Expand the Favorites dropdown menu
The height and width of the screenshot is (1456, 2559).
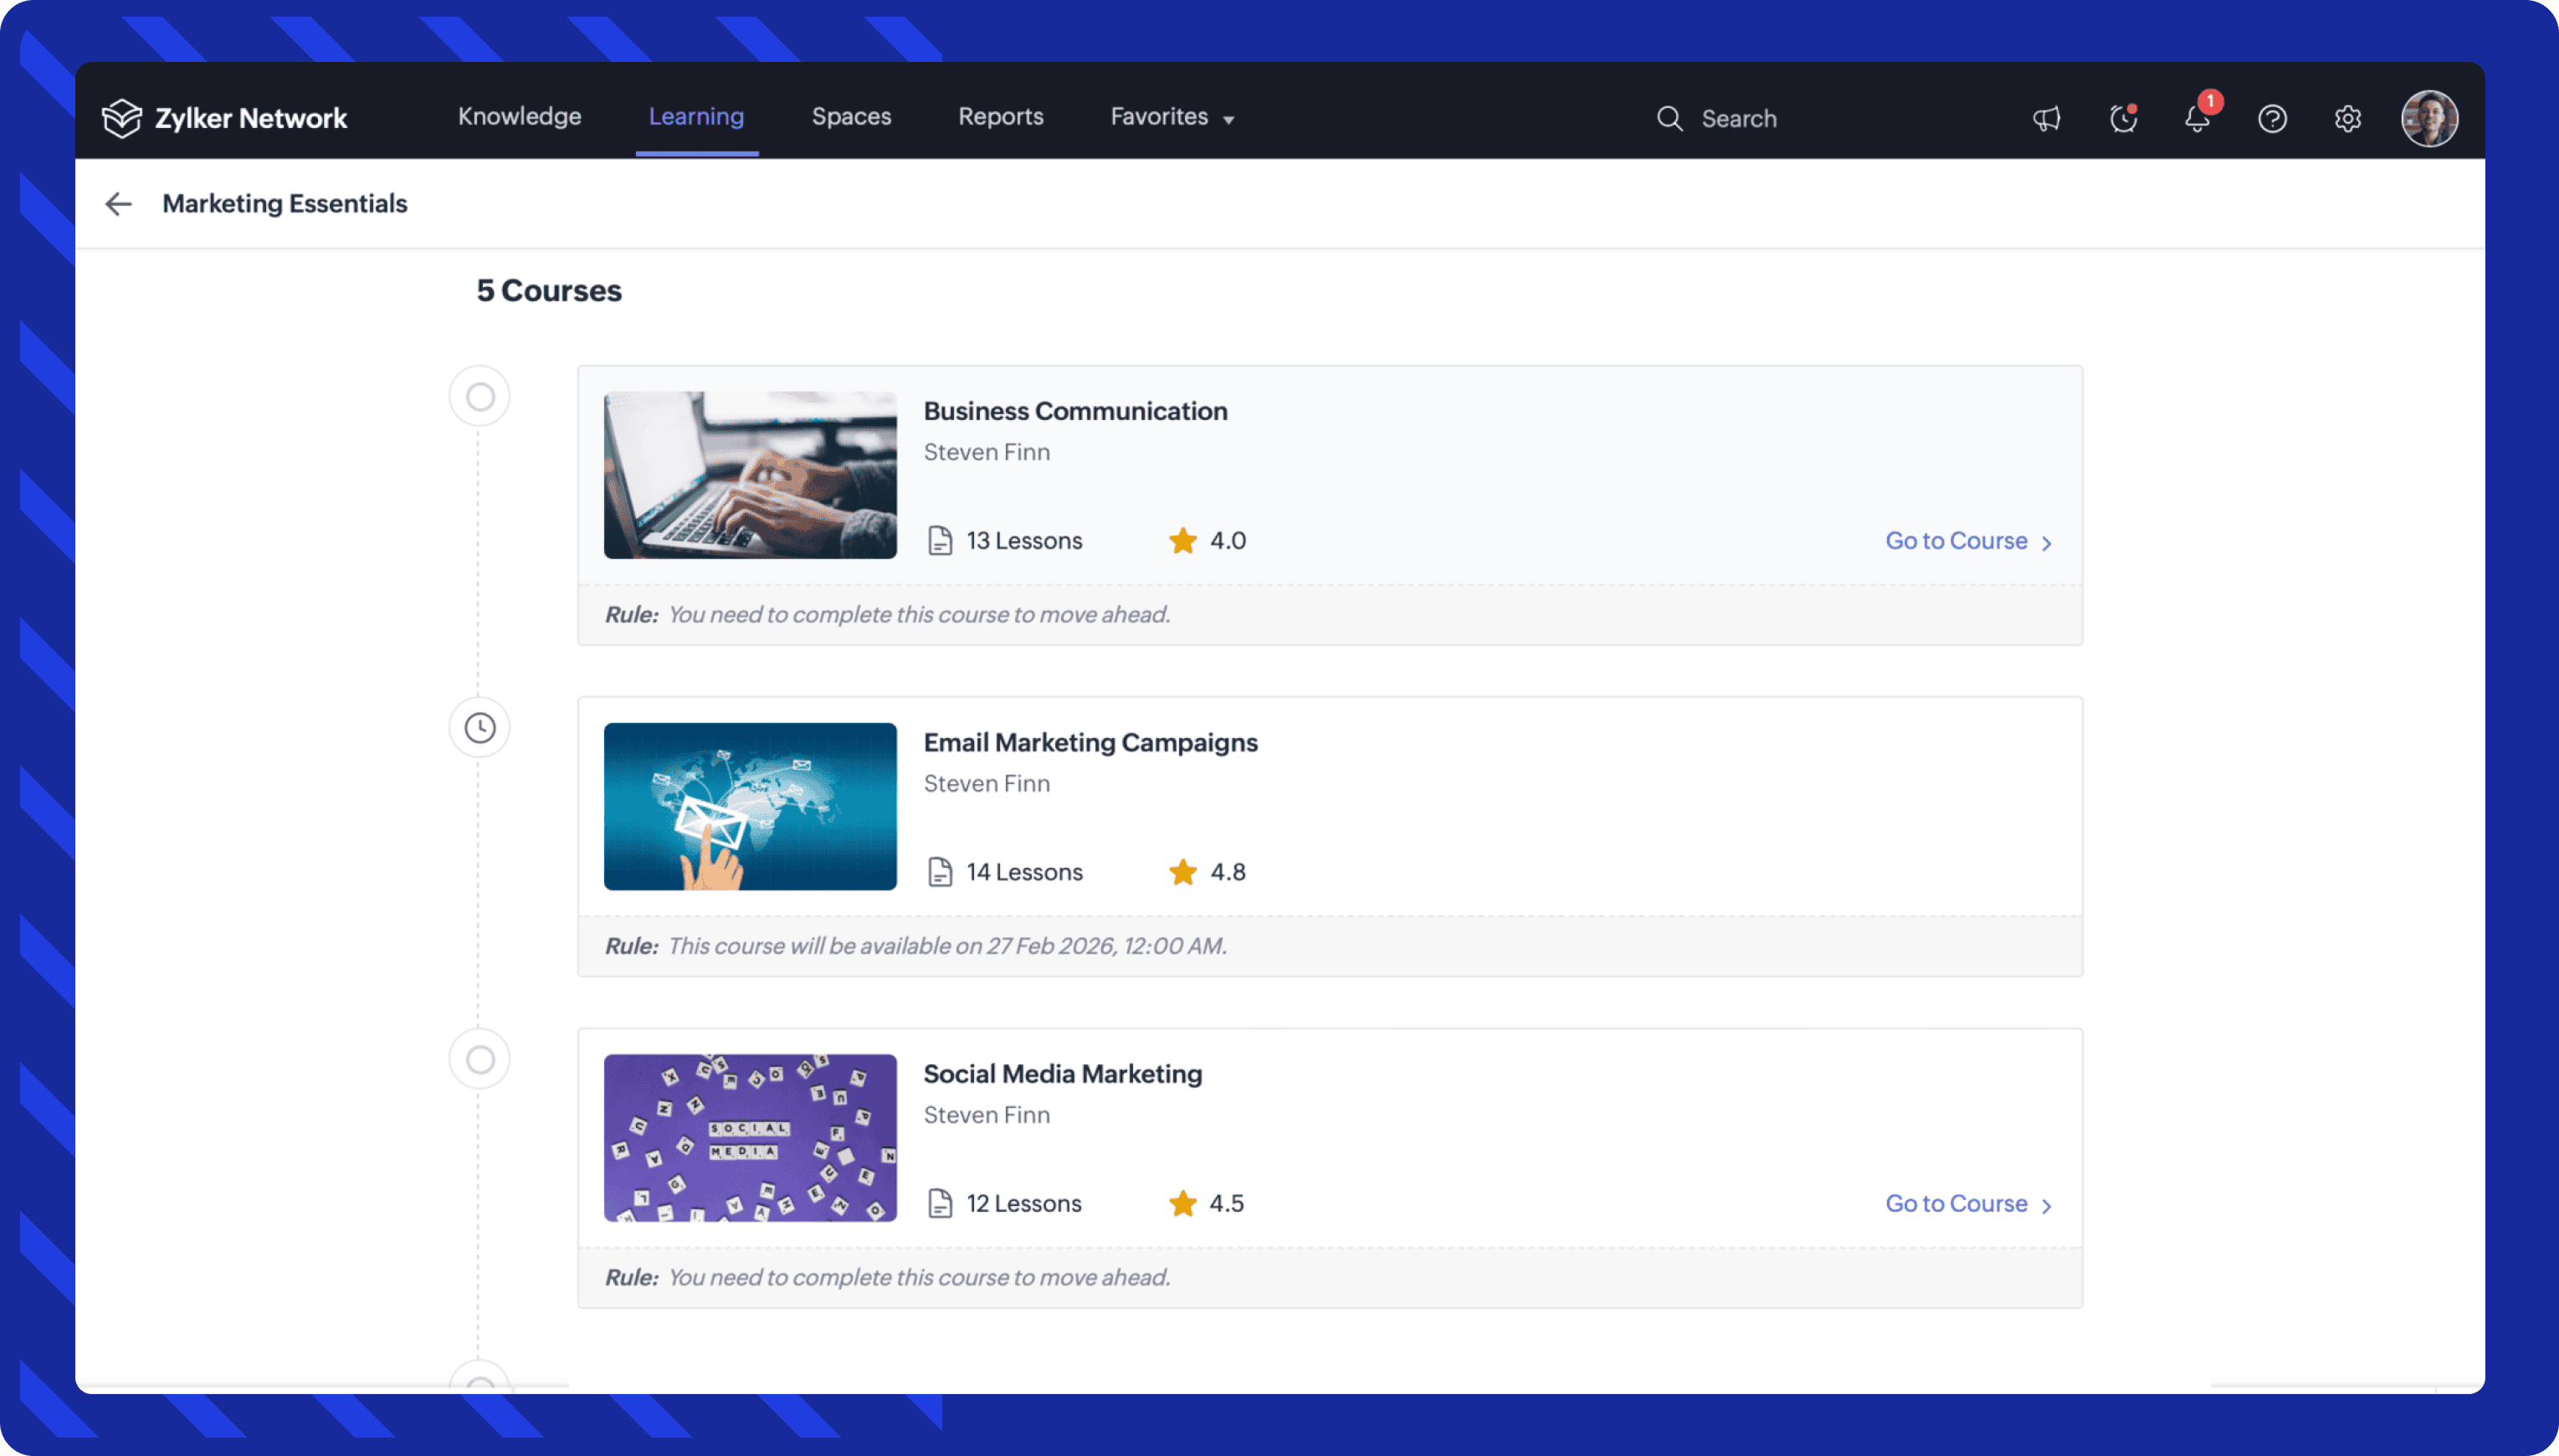coord(1172,117)
